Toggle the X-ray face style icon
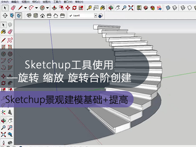Image resolution: width=196 pixels, height=147 pixels. coord(168,8)
